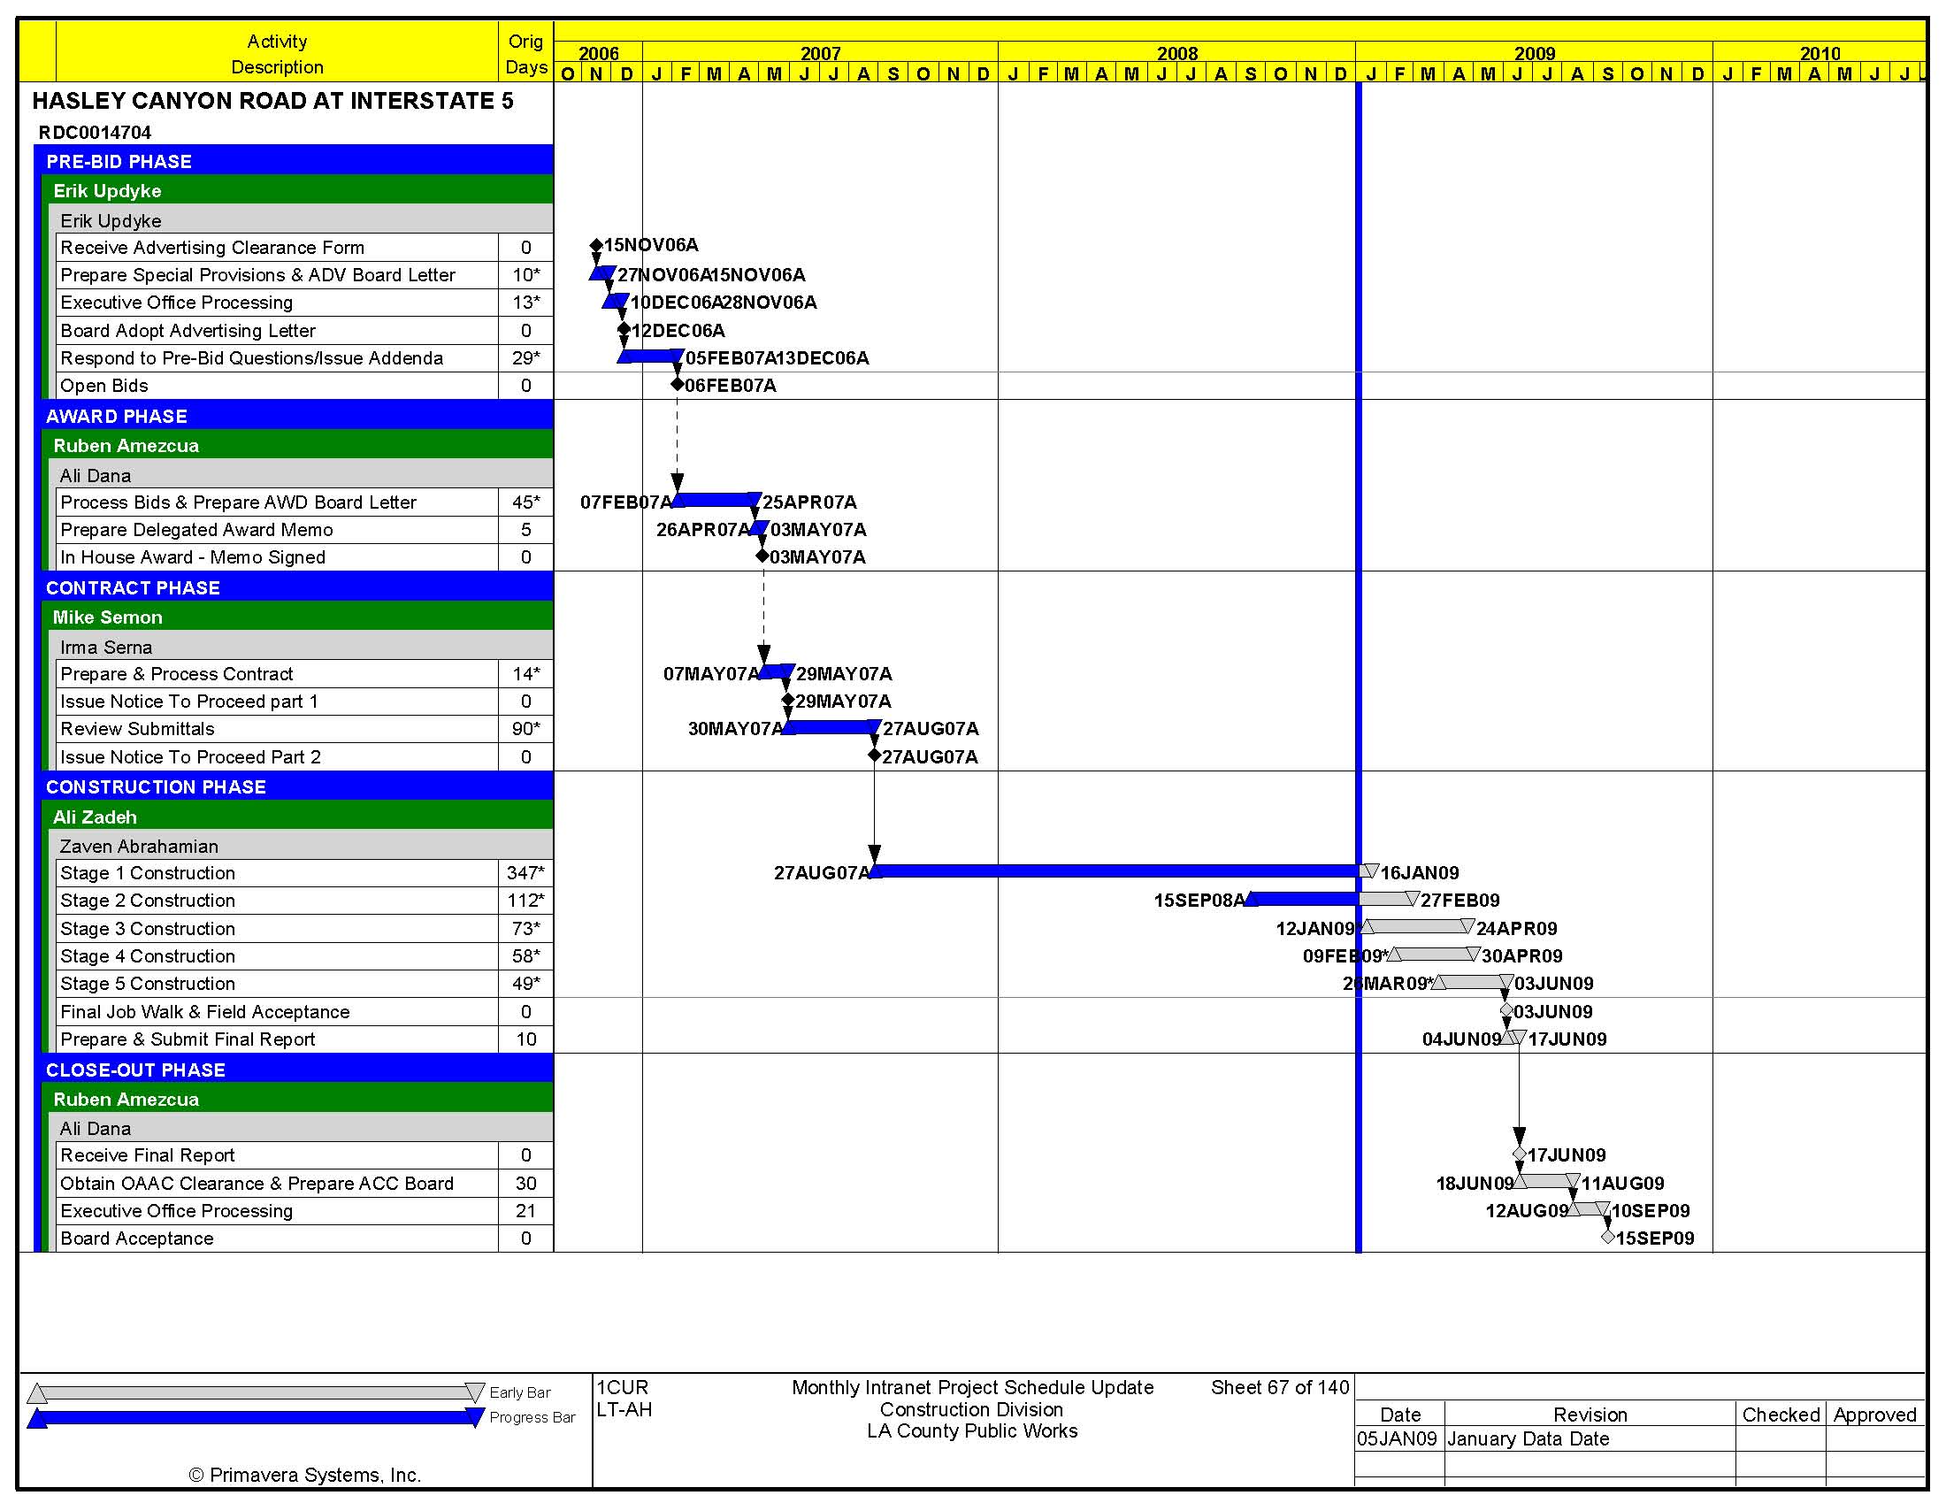The height and width of the screenshot is (1503, 1946).
Task: Select CONTRACT PHASE group header
Action: pyautogui.click(x=294, y=588)
